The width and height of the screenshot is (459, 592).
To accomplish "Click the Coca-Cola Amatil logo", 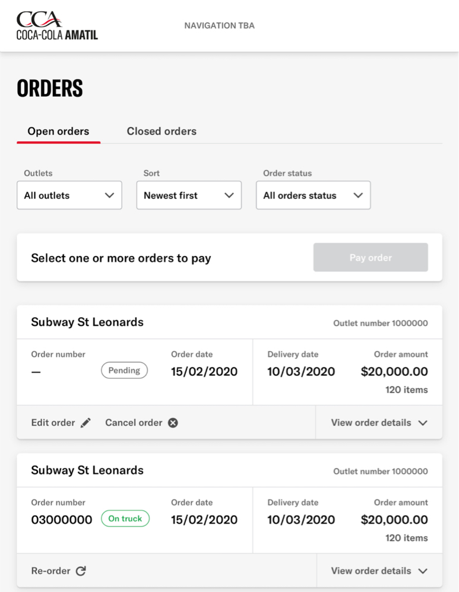I will tap(57, 26).
